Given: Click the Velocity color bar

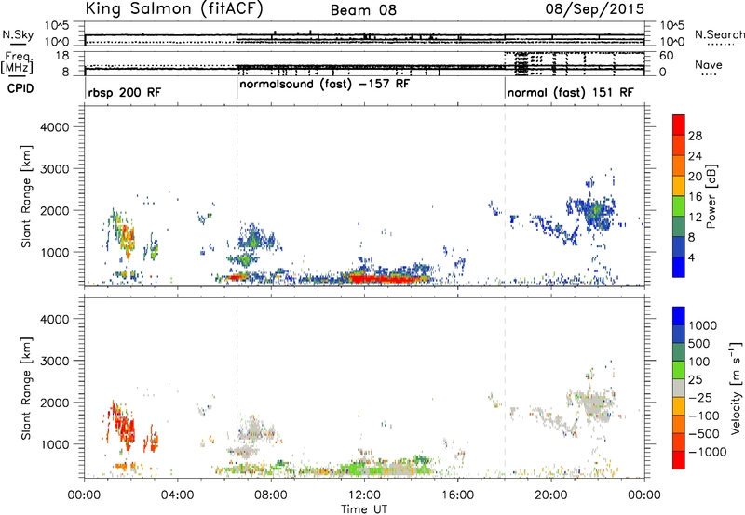Looking at the screenshot, I should point(679,388).
